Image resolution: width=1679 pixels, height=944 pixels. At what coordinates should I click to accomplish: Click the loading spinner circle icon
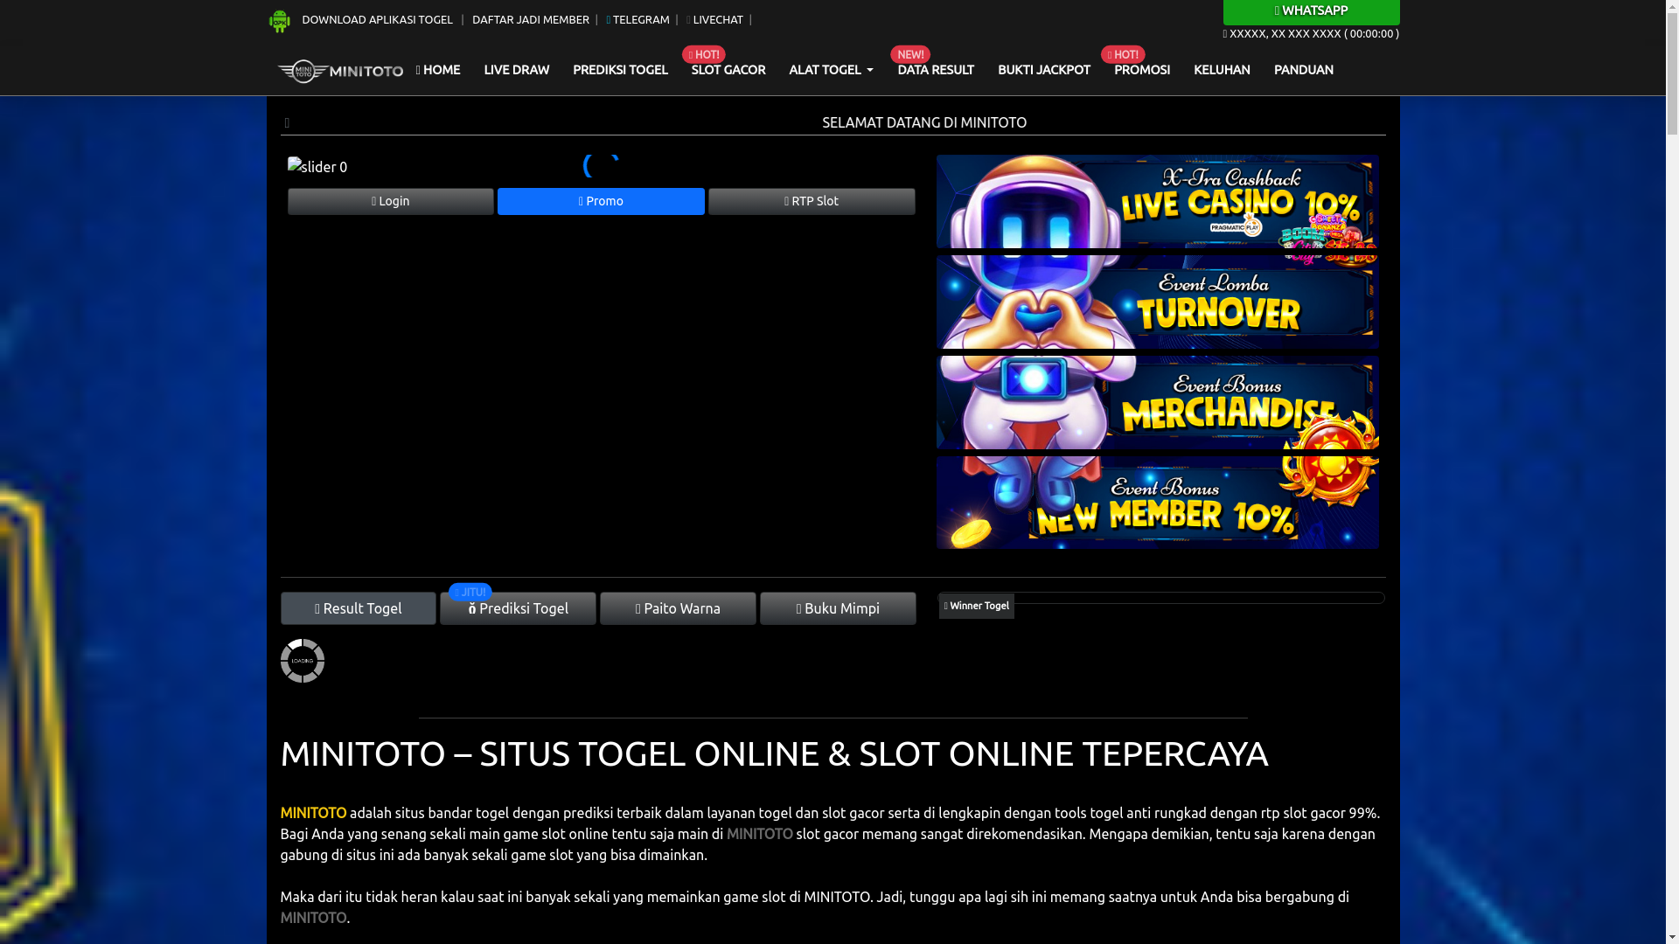(x=303, y=661)
